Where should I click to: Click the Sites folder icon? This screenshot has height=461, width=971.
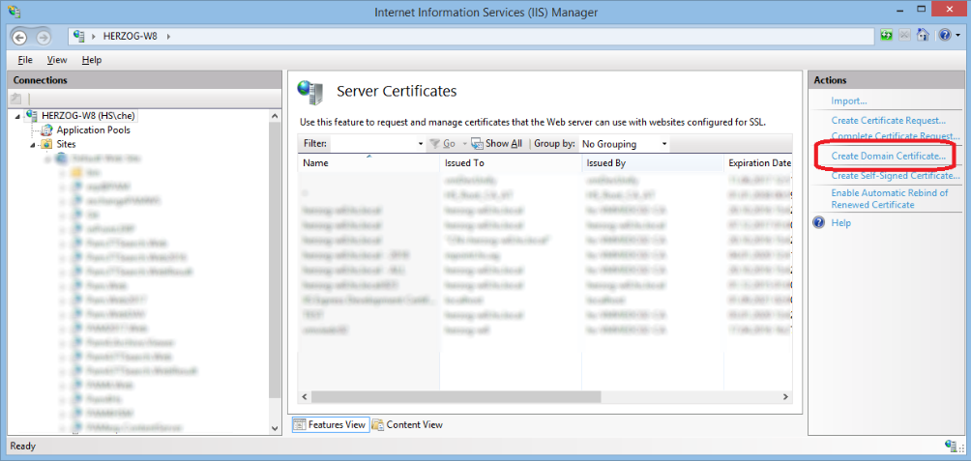(x=46, y=144)
